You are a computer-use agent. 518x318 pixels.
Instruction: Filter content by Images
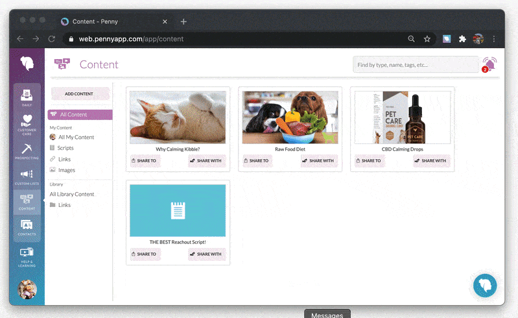[62, 170]
